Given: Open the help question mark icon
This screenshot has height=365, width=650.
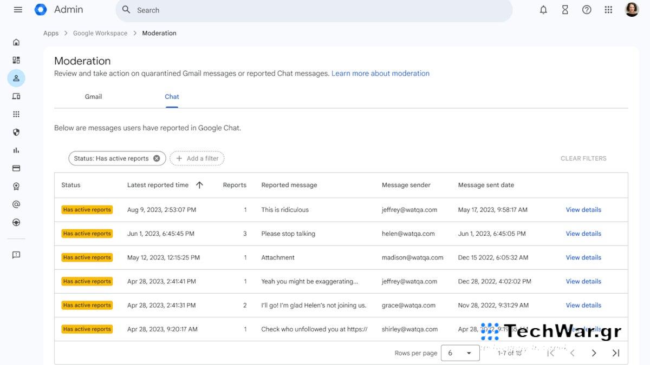Looking at the screenshot, I should [x=587, y=10].
